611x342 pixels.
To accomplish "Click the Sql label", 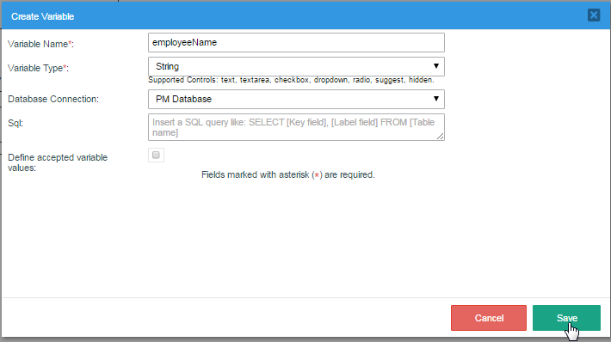I will point(15,124).
